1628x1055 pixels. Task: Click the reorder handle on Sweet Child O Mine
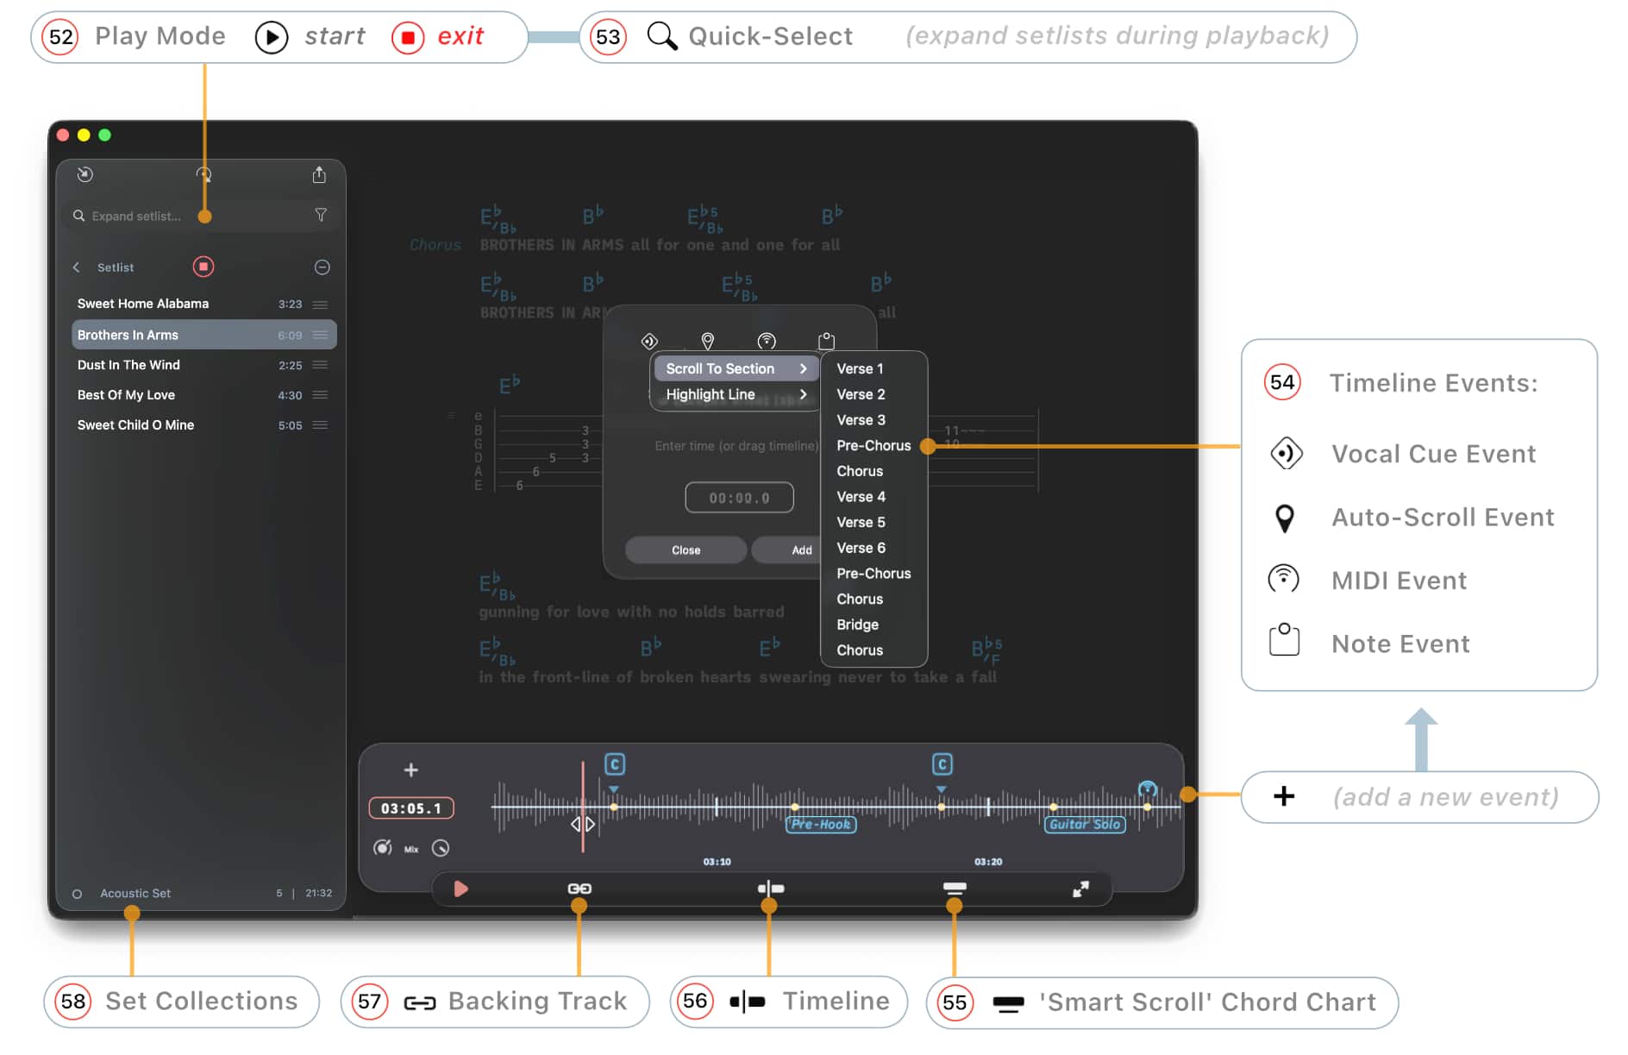pyautogui.click(x=320, y=425)
